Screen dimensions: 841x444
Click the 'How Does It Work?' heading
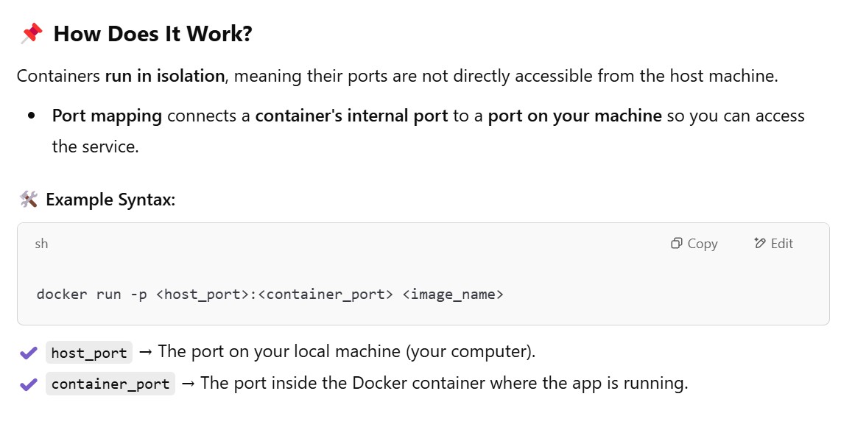click(x=153, y=34)
